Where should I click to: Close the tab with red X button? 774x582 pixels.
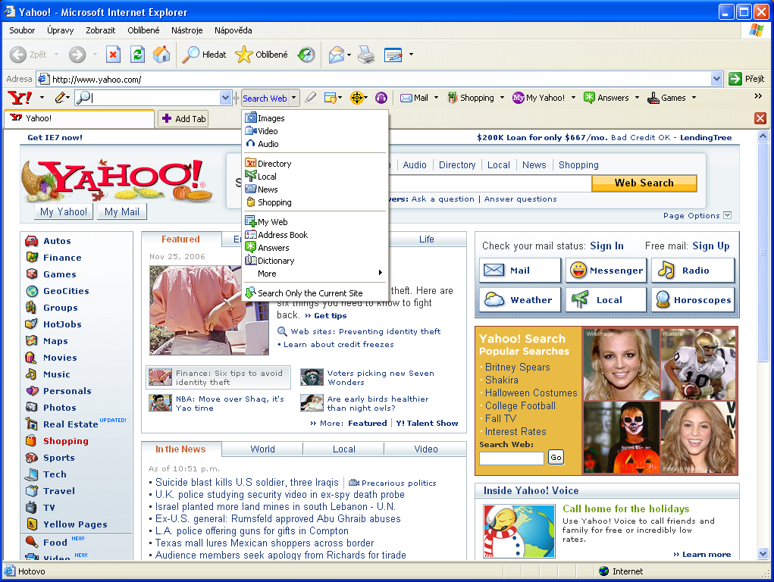click(x=760, y=118)
